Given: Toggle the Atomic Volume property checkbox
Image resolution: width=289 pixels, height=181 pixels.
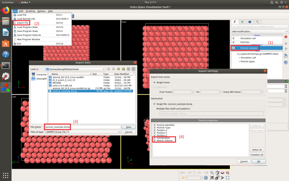Looking at the screenshot, I should coord(155,140).
